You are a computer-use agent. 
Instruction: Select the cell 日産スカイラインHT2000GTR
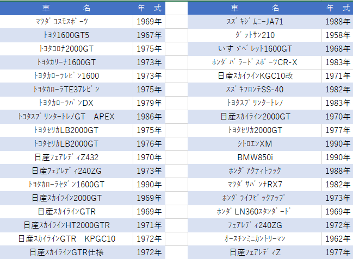tap(66, 225)
